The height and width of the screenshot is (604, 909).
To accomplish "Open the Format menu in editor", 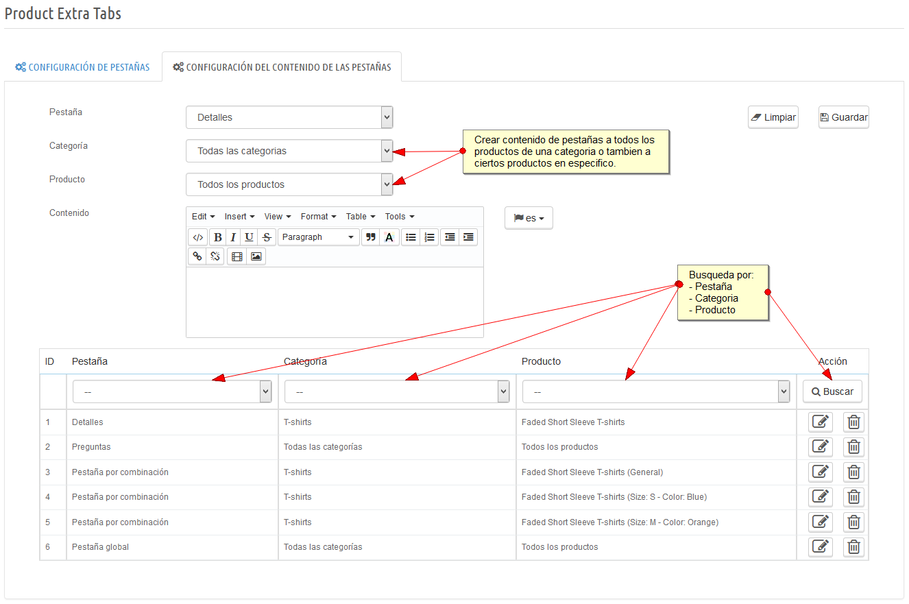I will tap(318, 217).
